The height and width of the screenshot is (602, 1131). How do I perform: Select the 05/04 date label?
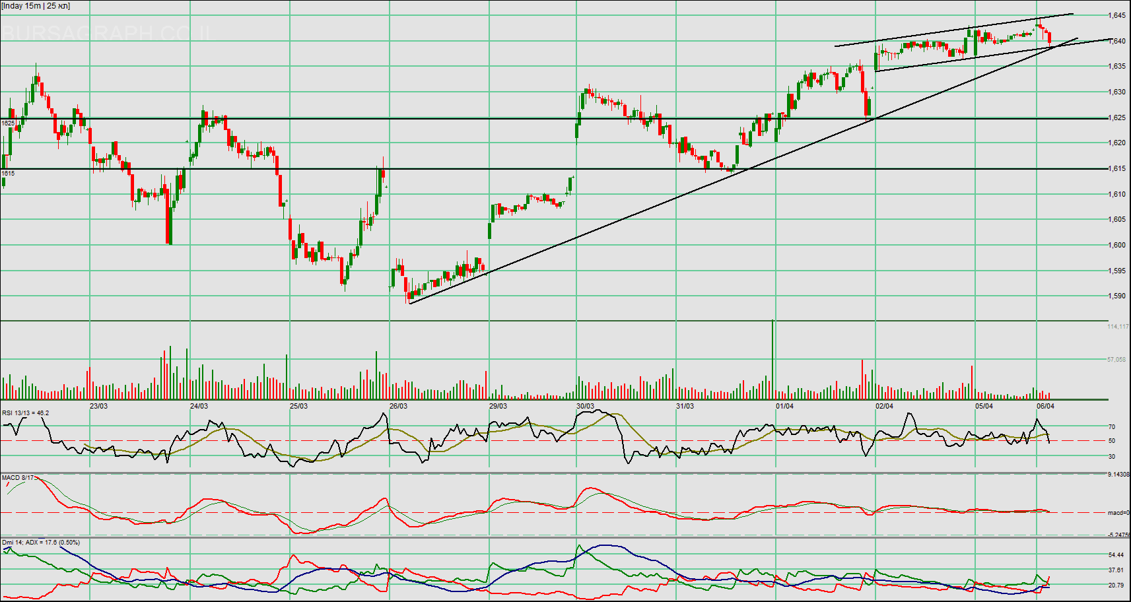pyautogui.click(x=984, y=406)
